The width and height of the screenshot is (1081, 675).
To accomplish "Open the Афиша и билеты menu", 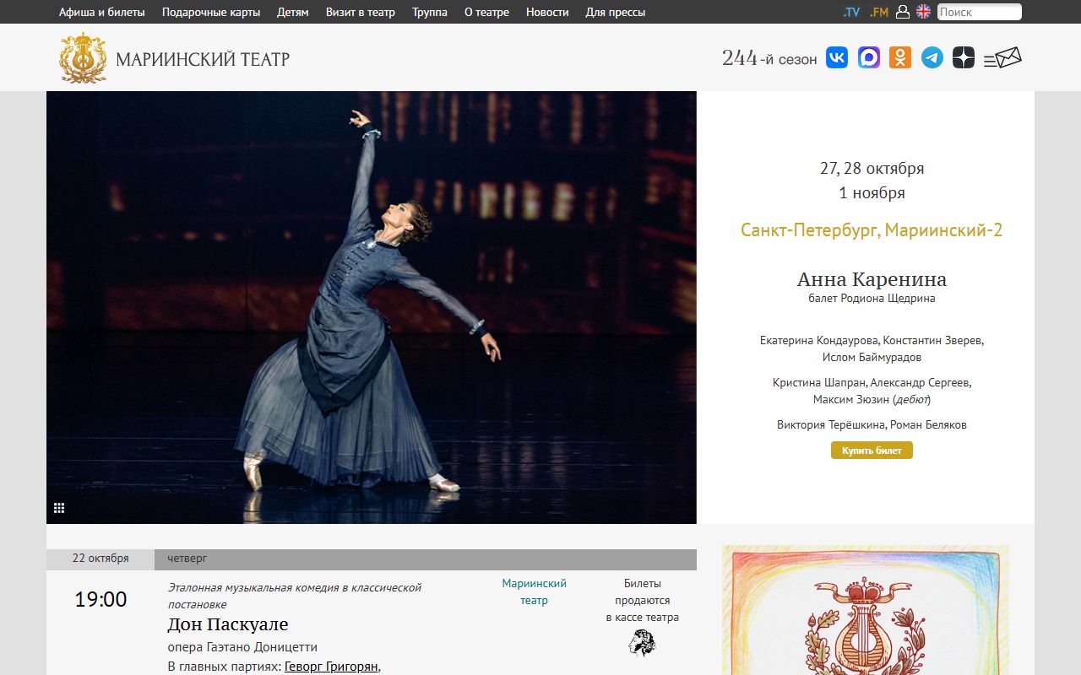I will 102,12.
